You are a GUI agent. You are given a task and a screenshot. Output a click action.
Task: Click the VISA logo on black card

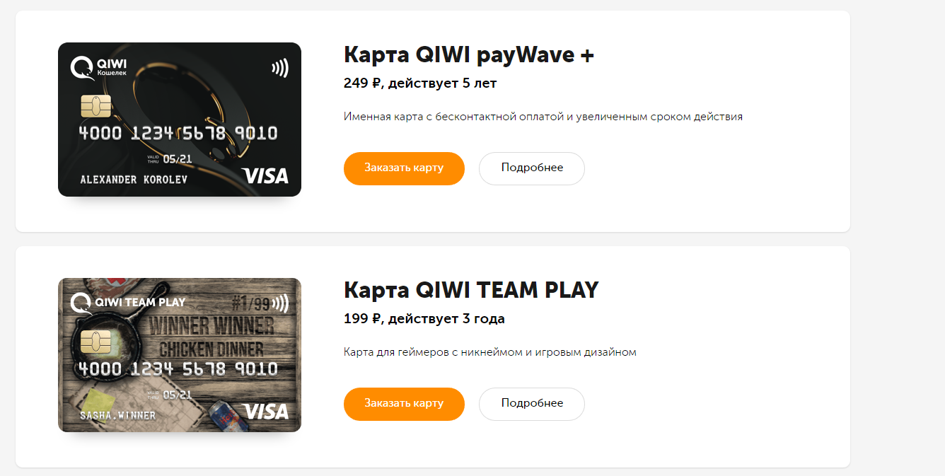265,175
